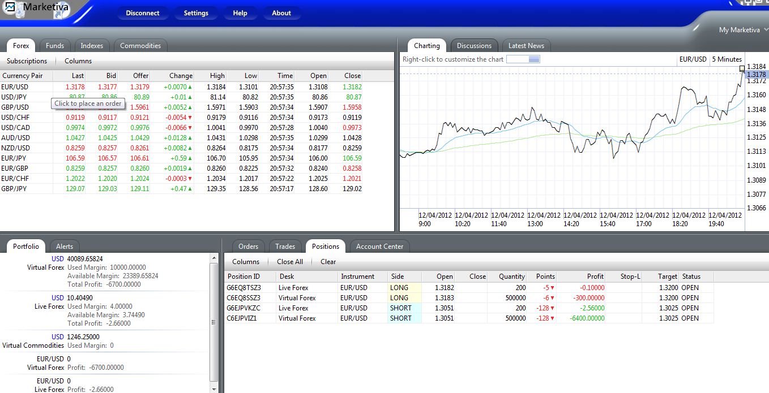
Task: Select the USD/CAD currency pair row
Action: pos(181,128)
